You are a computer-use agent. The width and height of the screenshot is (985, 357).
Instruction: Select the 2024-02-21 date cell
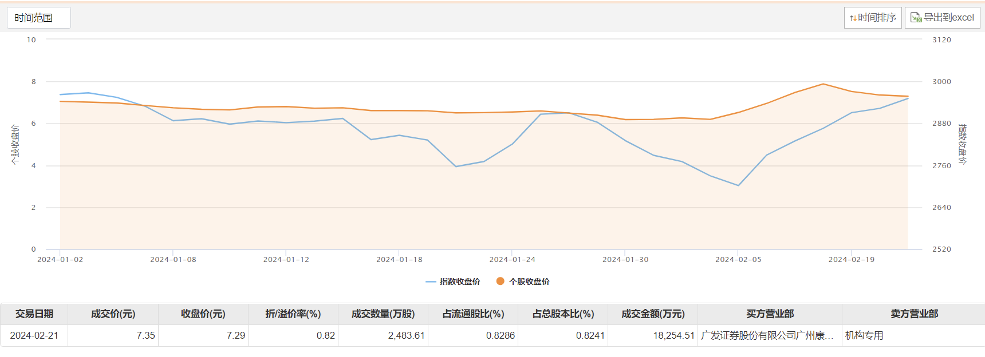coord(34,335)
